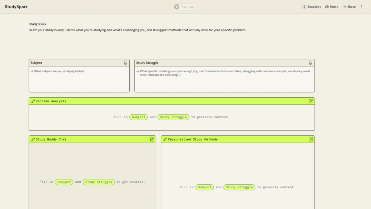Screen dimensions: 371x209
Task: Click sparkle icon beside Personalized Study Methods
Action: [165, 139]
